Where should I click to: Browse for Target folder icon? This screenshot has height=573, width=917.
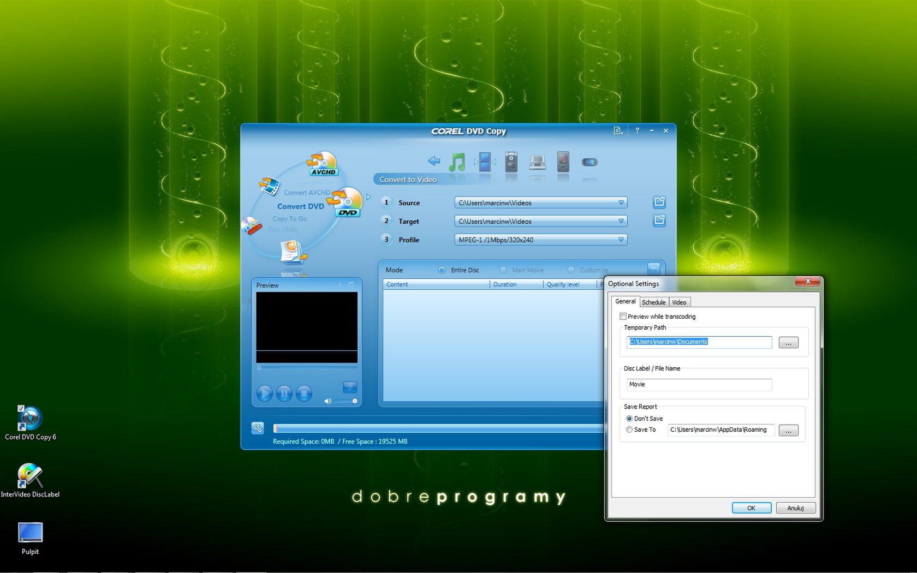659,220
